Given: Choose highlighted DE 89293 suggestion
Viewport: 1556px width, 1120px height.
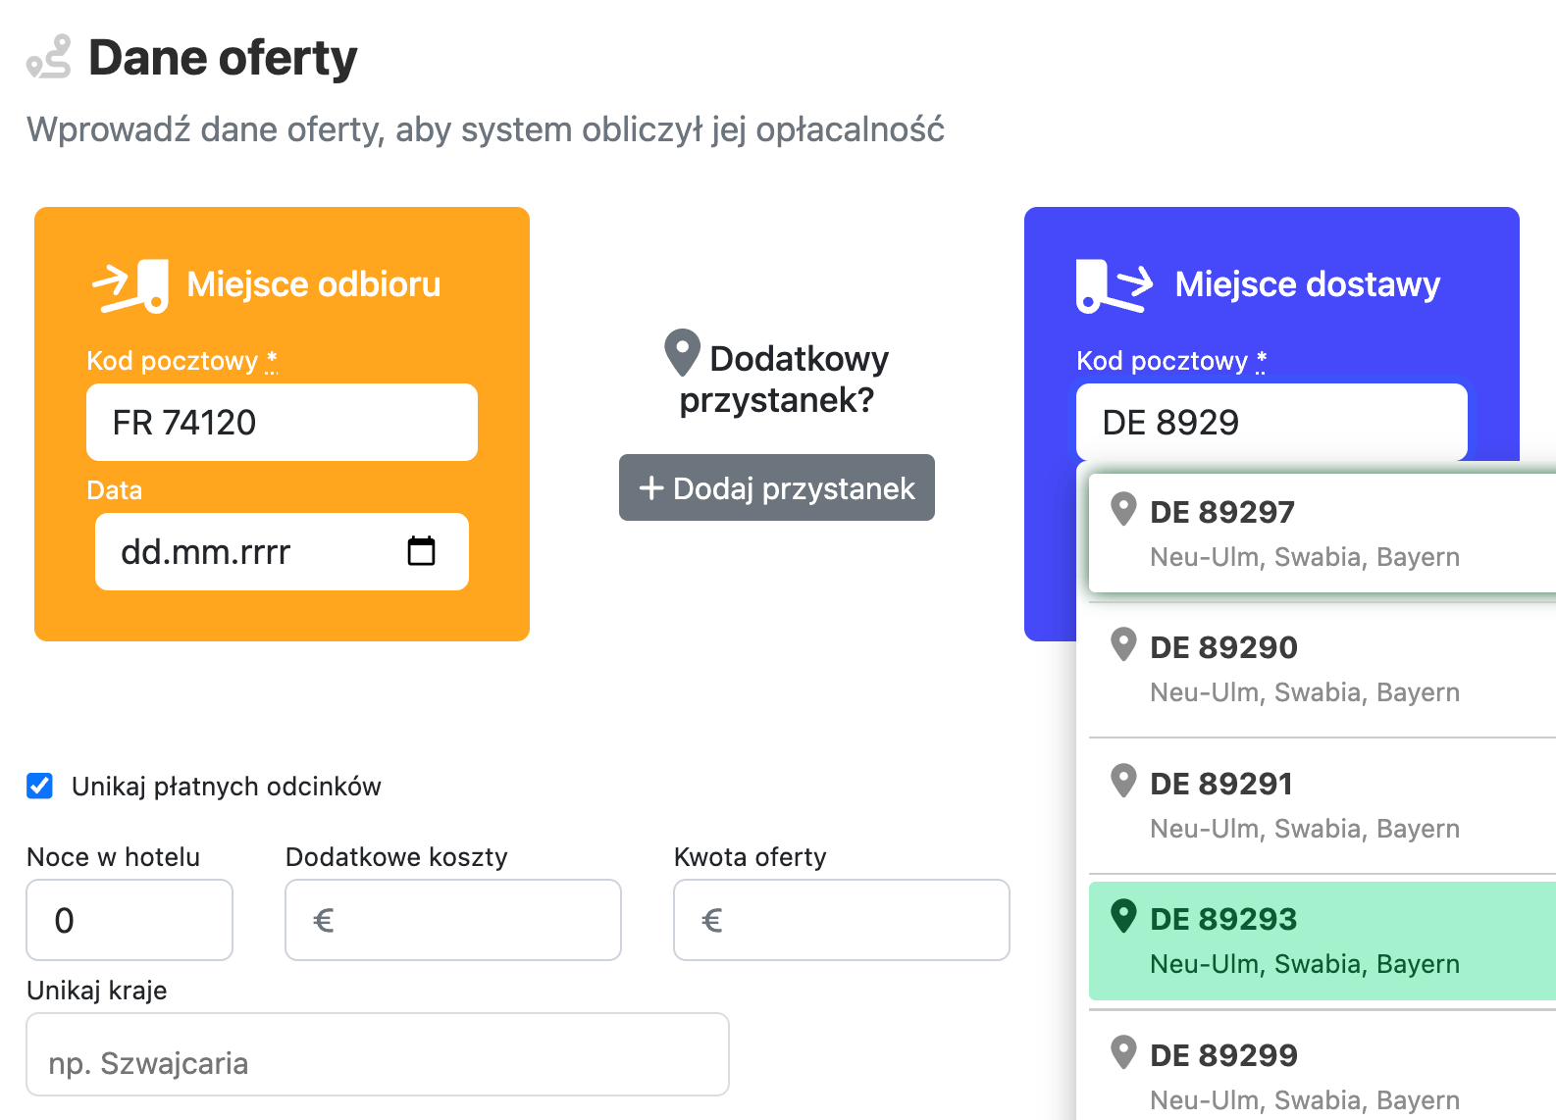Looking at the screenshot, I should coord(1323,941).
